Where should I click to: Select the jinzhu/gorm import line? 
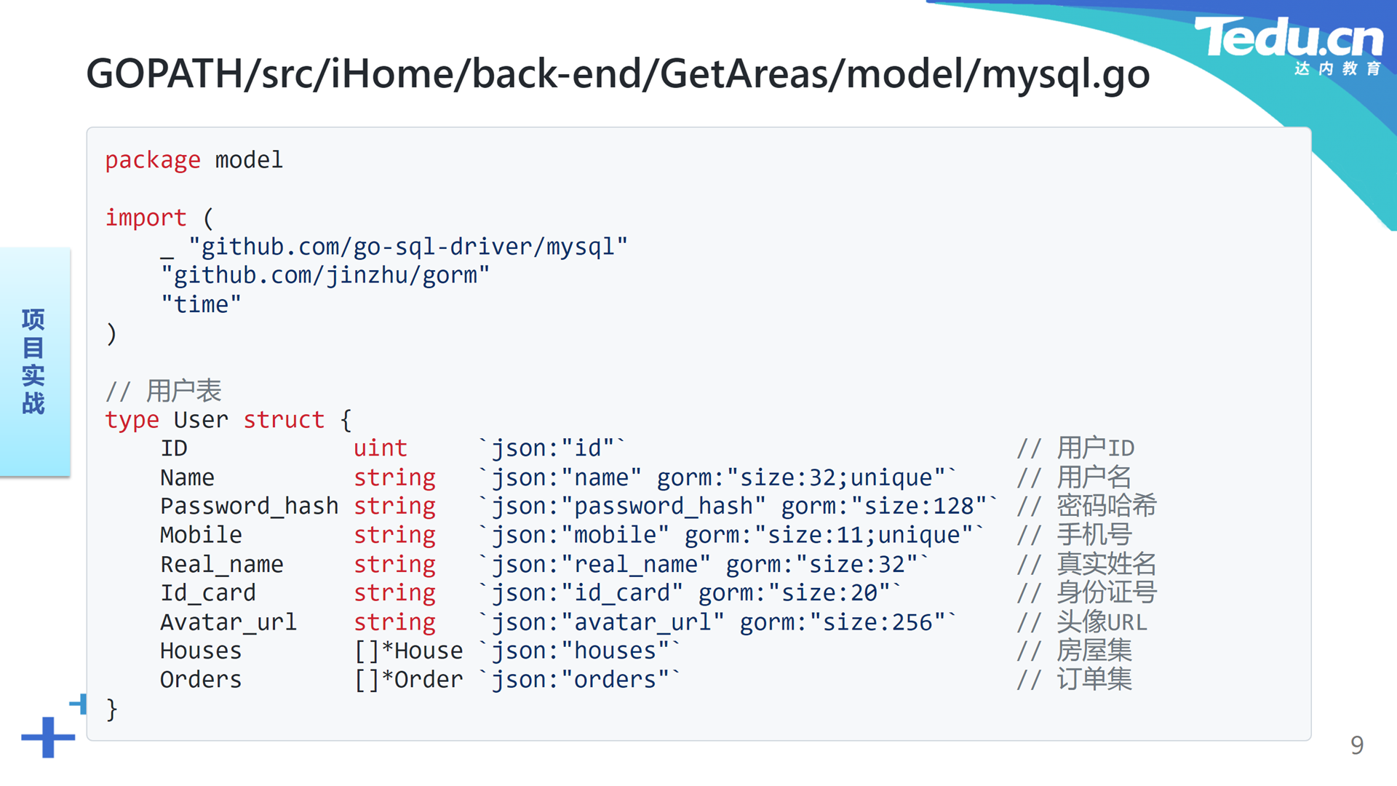(325, 276)
